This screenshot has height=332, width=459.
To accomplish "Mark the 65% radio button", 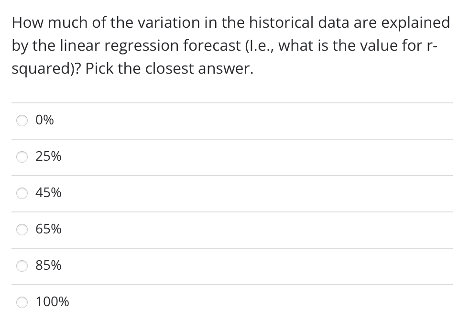I will 23,230.
